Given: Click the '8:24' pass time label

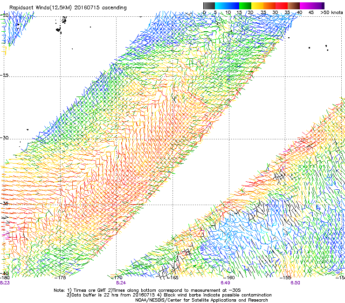Looking at the screenshot, I should click(x=121, y=283).
